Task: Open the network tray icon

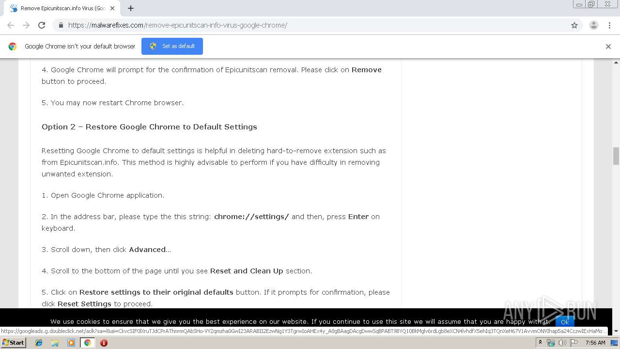Action: [x=551, y=343]
